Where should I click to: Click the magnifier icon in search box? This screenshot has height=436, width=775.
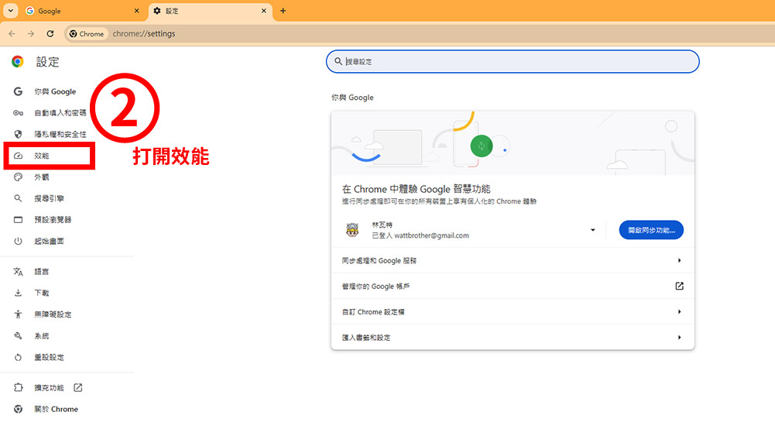point(338,61)
